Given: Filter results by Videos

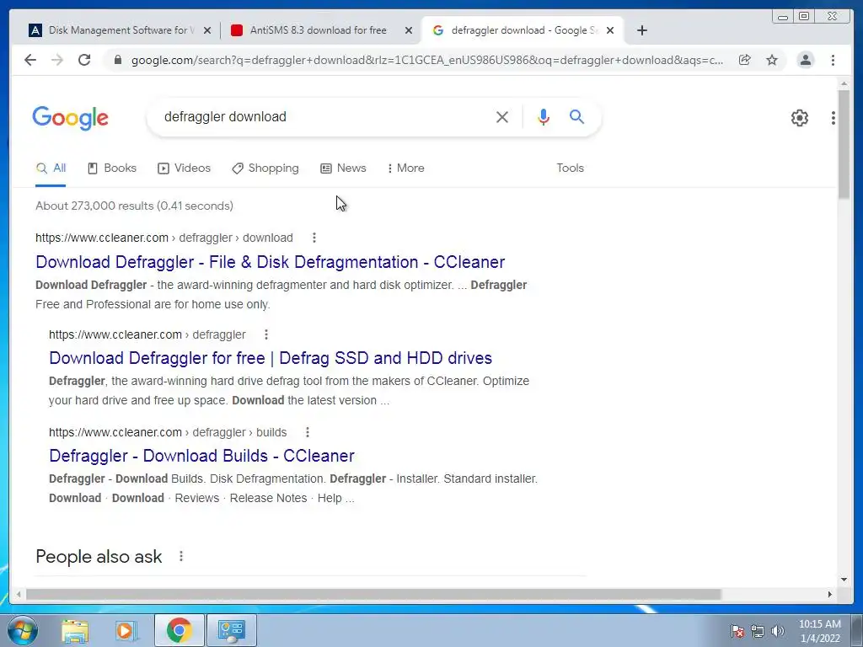Looking at the screenshot, I should click(185, 168).
